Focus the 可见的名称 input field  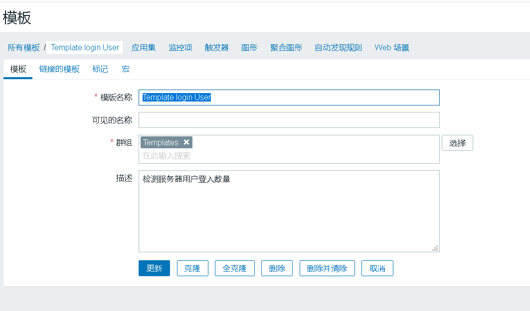tap(289, 120)
